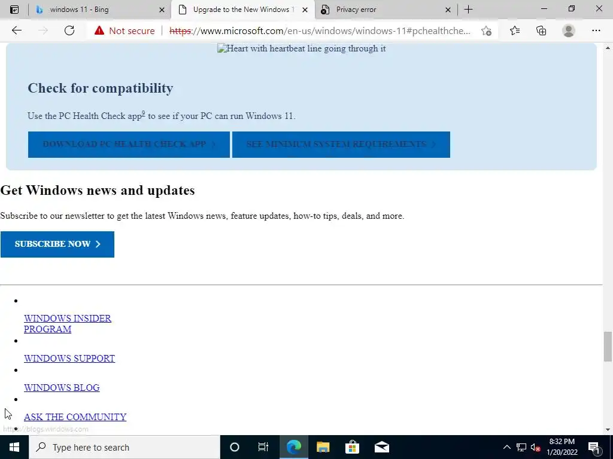The height and width of the screenshot is (459, 613).
Task: Open the Mail app from the taskbar
Action: coord(381,447)
